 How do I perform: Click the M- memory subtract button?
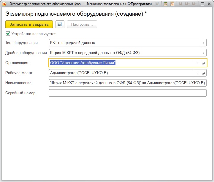[x=194, y=4]
